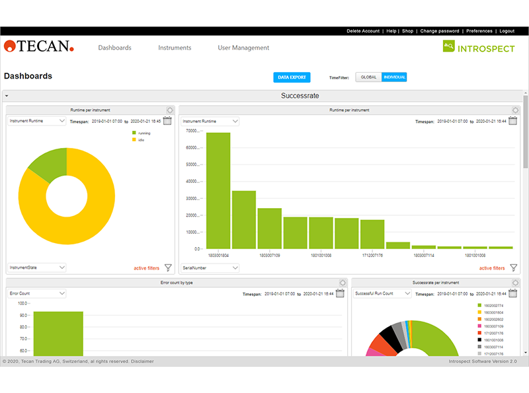Open calendar picker in Error count panel
Screen dimensions: 529x393
click(x=340, y=293)
